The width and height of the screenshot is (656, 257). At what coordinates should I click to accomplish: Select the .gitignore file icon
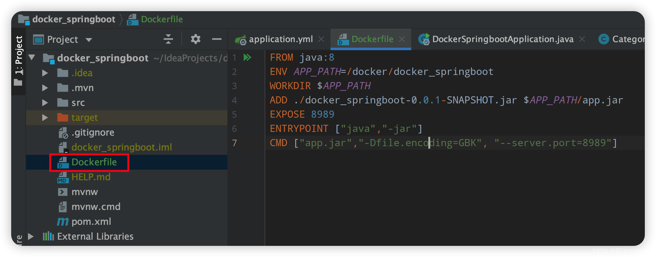(x=63, y=133)
